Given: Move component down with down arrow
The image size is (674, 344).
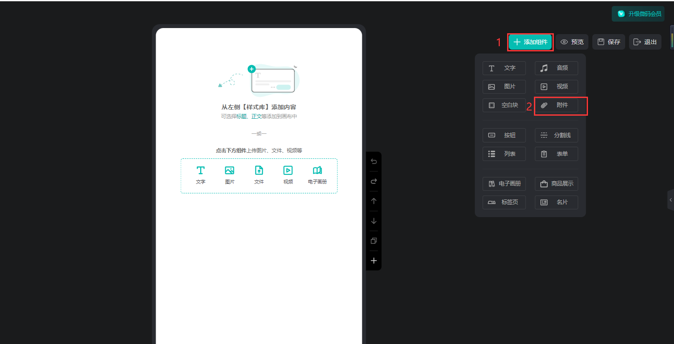Looking at the screenshot, I should coord(374,221).
